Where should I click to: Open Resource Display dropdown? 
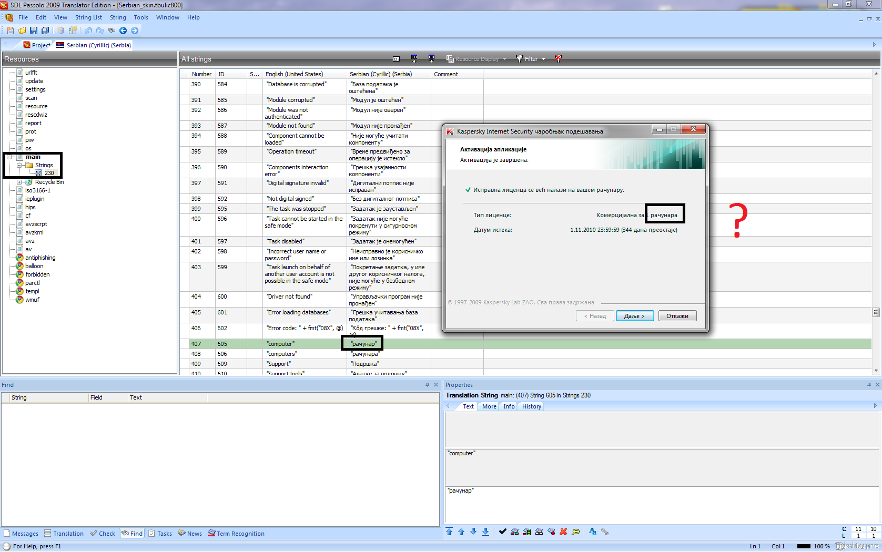click(476, 59)
